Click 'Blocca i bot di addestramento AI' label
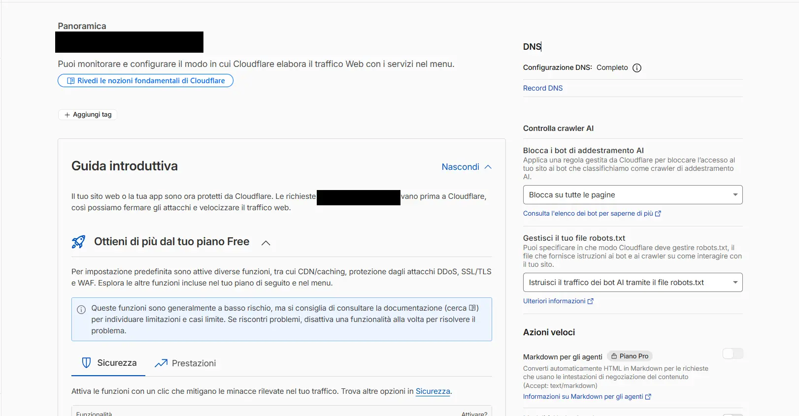 tap(583, 151)
